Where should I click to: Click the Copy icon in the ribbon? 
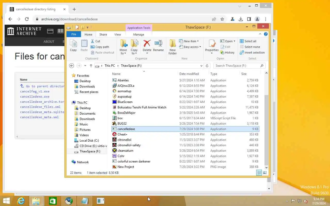(x=73, y=46)
